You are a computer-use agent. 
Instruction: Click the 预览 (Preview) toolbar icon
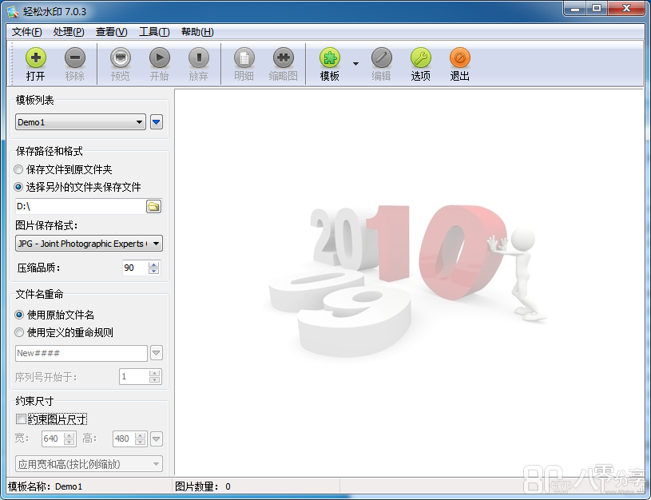pos(121,58)
